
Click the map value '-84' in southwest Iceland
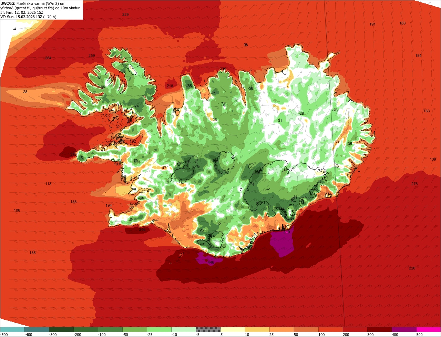coord(141,198)
